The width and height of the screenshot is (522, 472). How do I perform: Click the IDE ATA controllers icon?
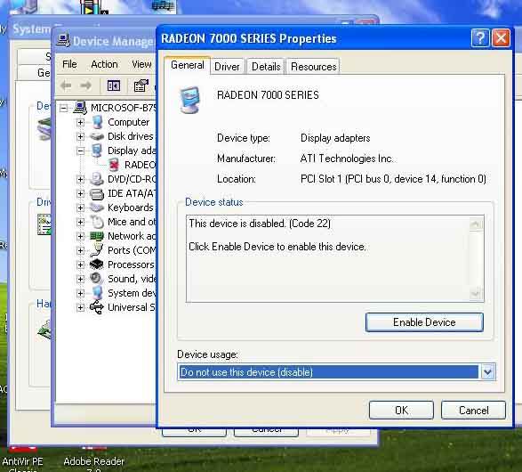pyautogui.click(x=97, y=193)
